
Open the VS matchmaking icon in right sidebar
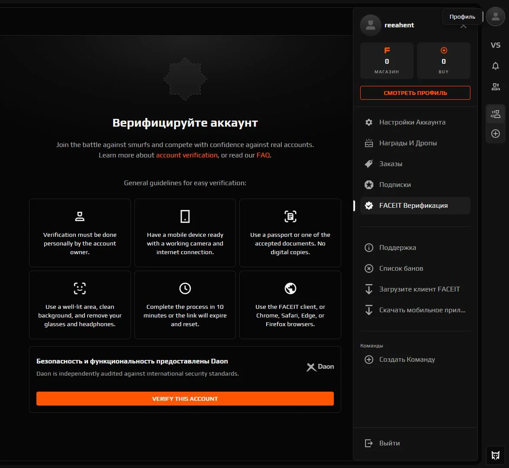point(496,45)
